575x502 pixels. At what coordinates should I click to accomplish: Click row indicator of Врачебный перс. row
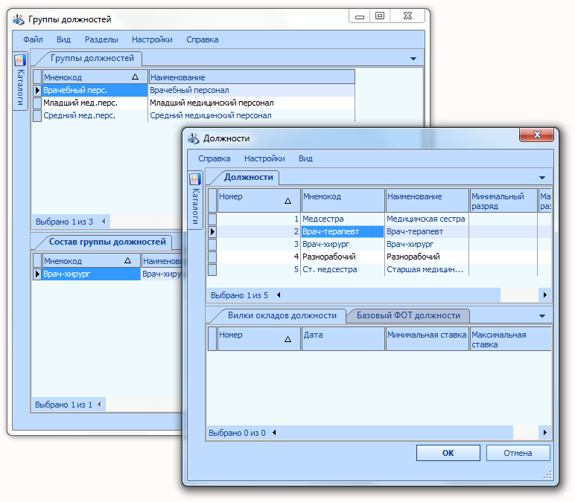click(x=37, y=90)
